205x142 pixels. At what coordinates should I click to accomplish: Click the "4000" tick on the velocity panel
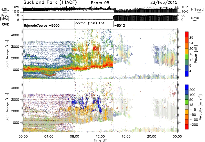[x=15, y=88]
